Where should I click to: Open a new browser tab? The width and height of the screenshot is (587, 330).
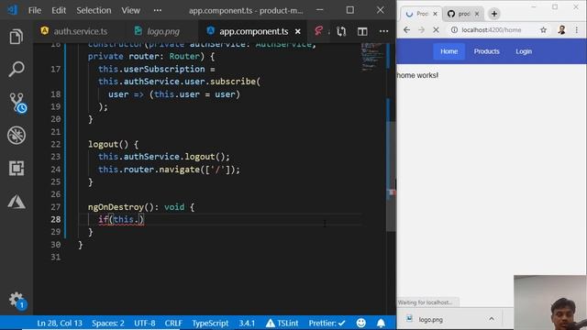494,14
